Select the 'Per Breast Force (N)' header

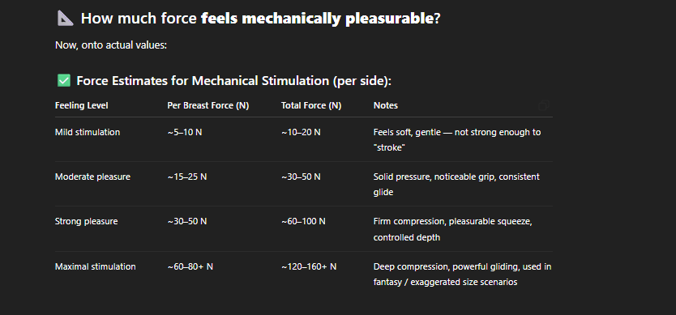208,105
